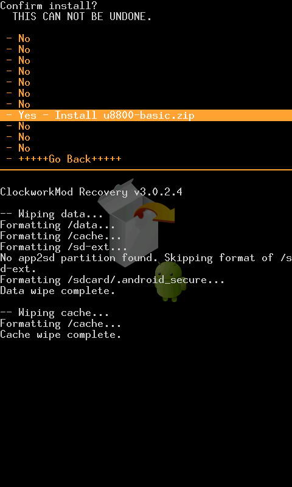Choose the +++++Go Back+++++ entry

(63, 159)
